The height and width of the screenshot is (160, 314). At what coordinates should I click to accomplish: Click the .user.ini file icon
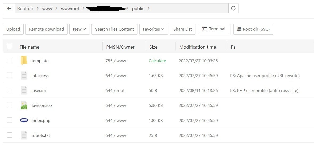point(24,91)
